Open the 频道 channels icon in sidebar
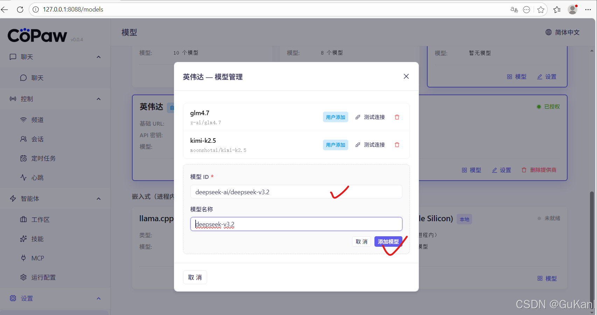 [23, 120]
